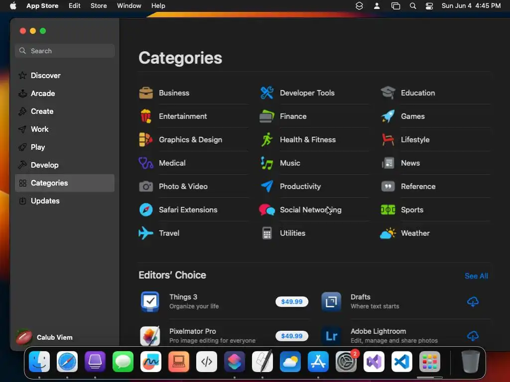Click the Medical stethoscope icon
510x382 pixels.
[x=146, y=163]
